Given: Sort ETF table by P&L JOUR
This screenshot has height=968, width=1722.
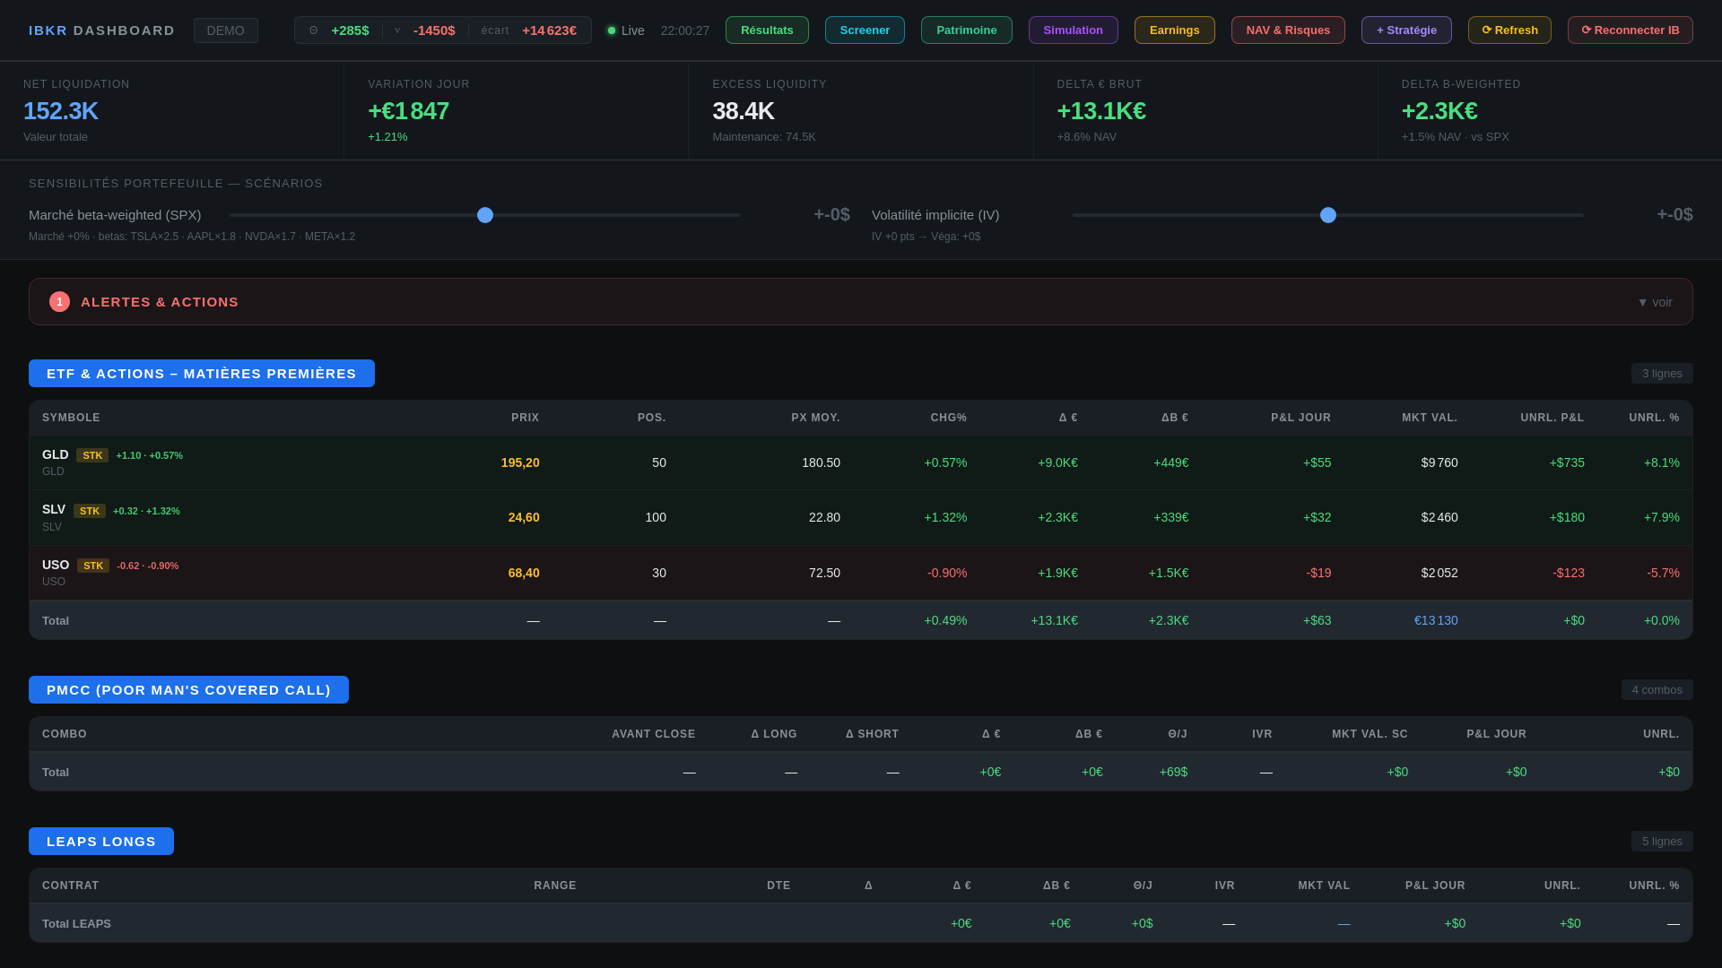Looking at the screenshot, I should tap(1300, 418).
